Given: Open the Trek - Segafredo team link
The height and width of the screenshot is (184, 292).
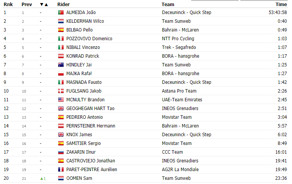Looking at the screenshot, I should (x=179, y=47).
